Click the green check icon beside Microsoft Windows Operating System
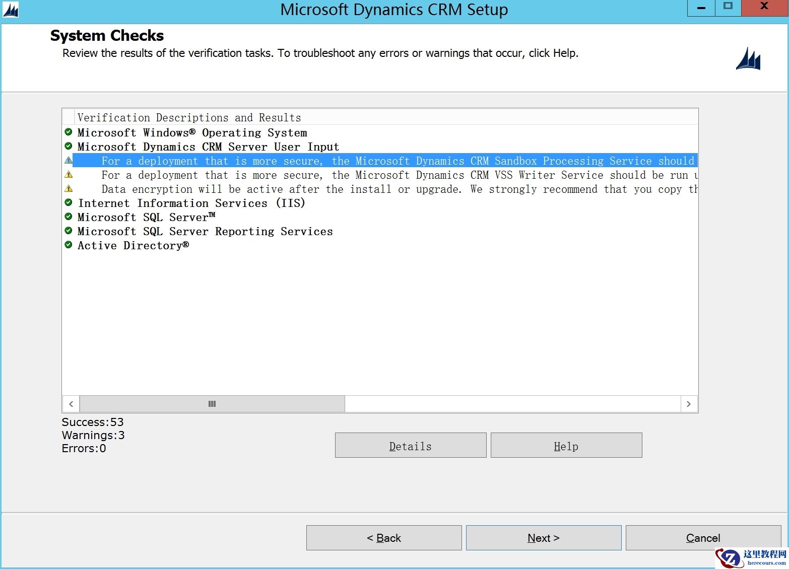The image size is (789, 569). pos(69,132)
